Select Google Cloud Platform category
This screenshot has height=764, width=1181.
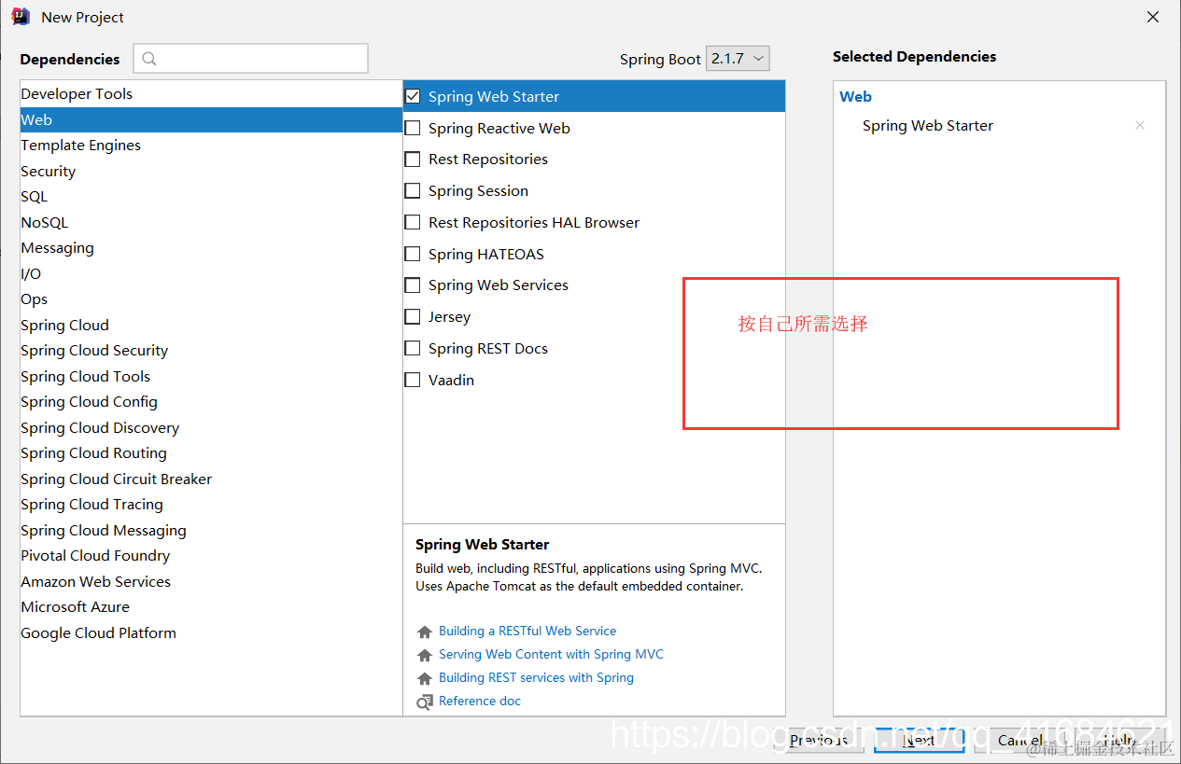(x=211, y=632)
